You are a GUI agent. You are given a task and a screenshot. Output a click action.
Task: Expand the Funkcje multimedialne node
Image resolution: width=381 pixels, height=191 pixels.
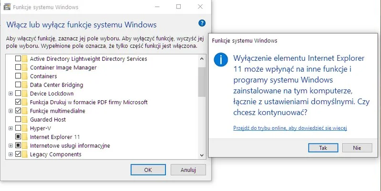(10, 111)
